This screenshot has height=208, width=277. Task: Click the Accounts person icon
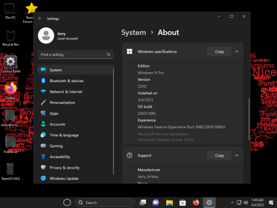[x=43, y=124]
